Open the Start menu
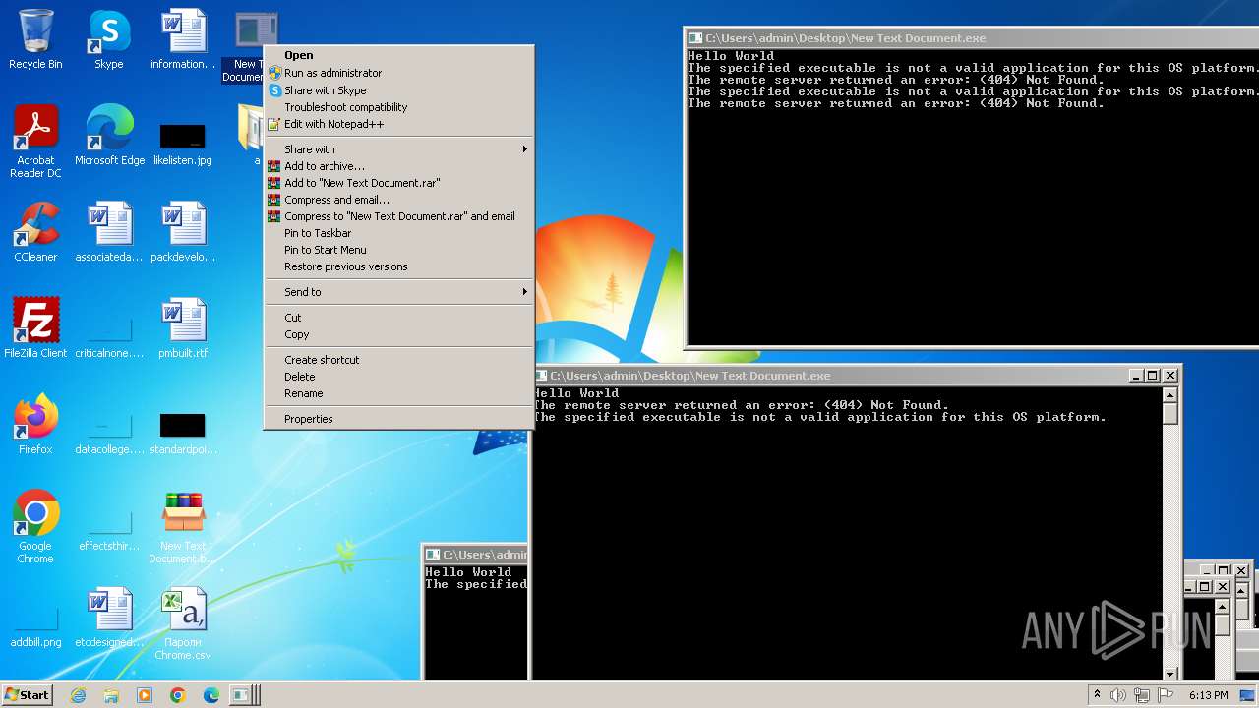This screenshot has width=1259, height=708. [x=28, y=695]
